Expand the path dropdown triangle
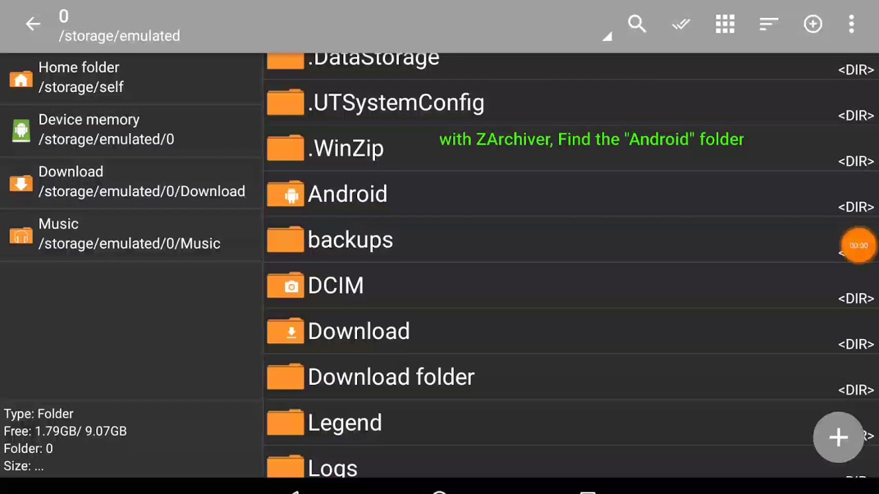This screenshot has width=879, height=494. (x=607, y=36)
